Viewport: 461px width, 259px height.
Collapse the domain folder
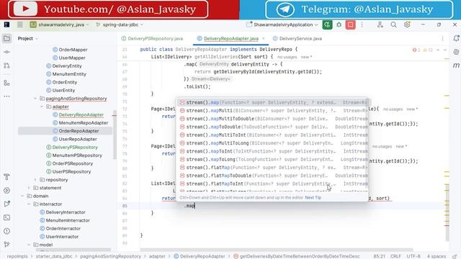coord(22,196)
